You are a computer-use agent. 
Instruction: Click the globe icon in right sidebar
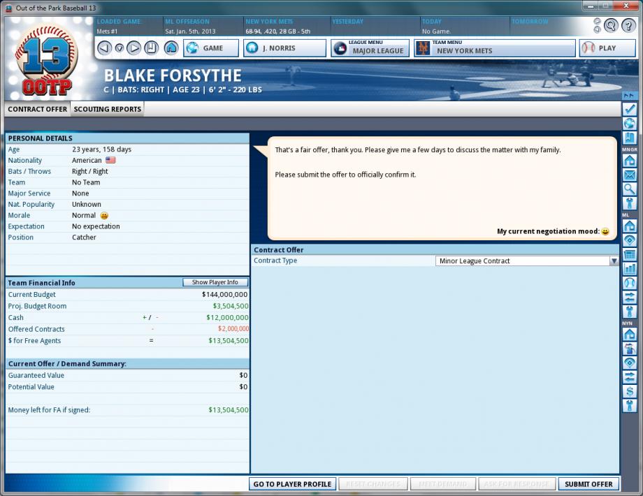[x=630, y=124]
